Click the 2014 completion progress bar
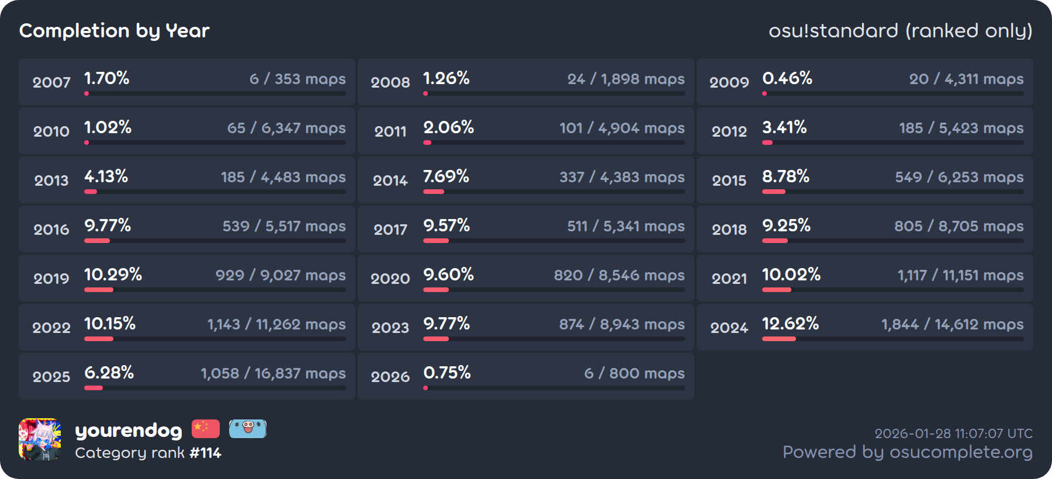Screen dimensions: 1052x479 pyautogui.click(x=553, y=192)
